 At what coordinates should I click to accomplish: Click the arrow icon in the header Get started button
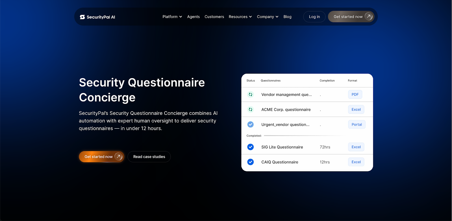(369, 16)
